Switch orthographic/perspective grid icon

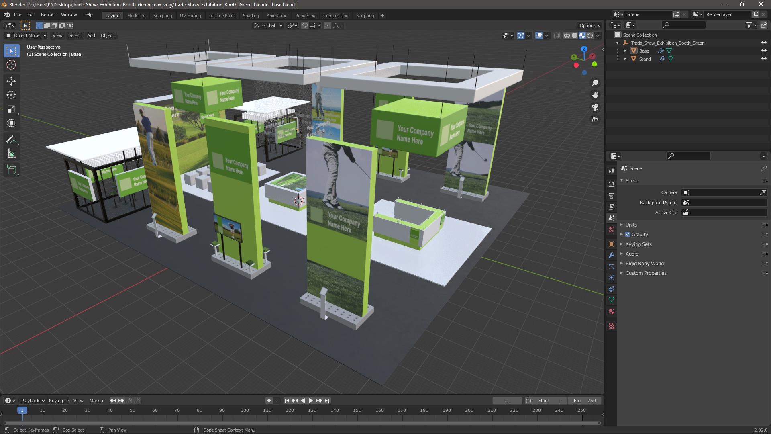point(595,120)
